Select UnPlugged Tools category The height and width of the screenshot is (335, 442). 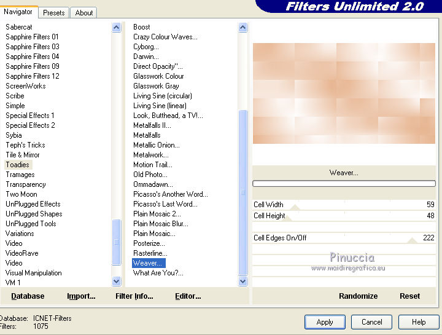point(31,224)
